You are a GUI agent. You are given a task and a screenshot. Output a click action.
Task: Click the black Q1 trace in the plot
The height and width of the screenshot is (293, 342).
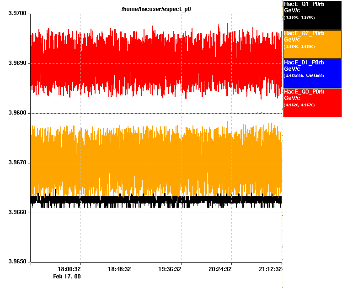click(x=155, y=199)
